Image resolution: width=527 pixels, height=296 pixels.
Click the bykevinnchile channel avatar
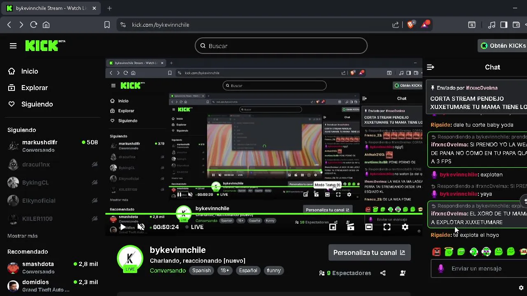click(x=130, y=259)
